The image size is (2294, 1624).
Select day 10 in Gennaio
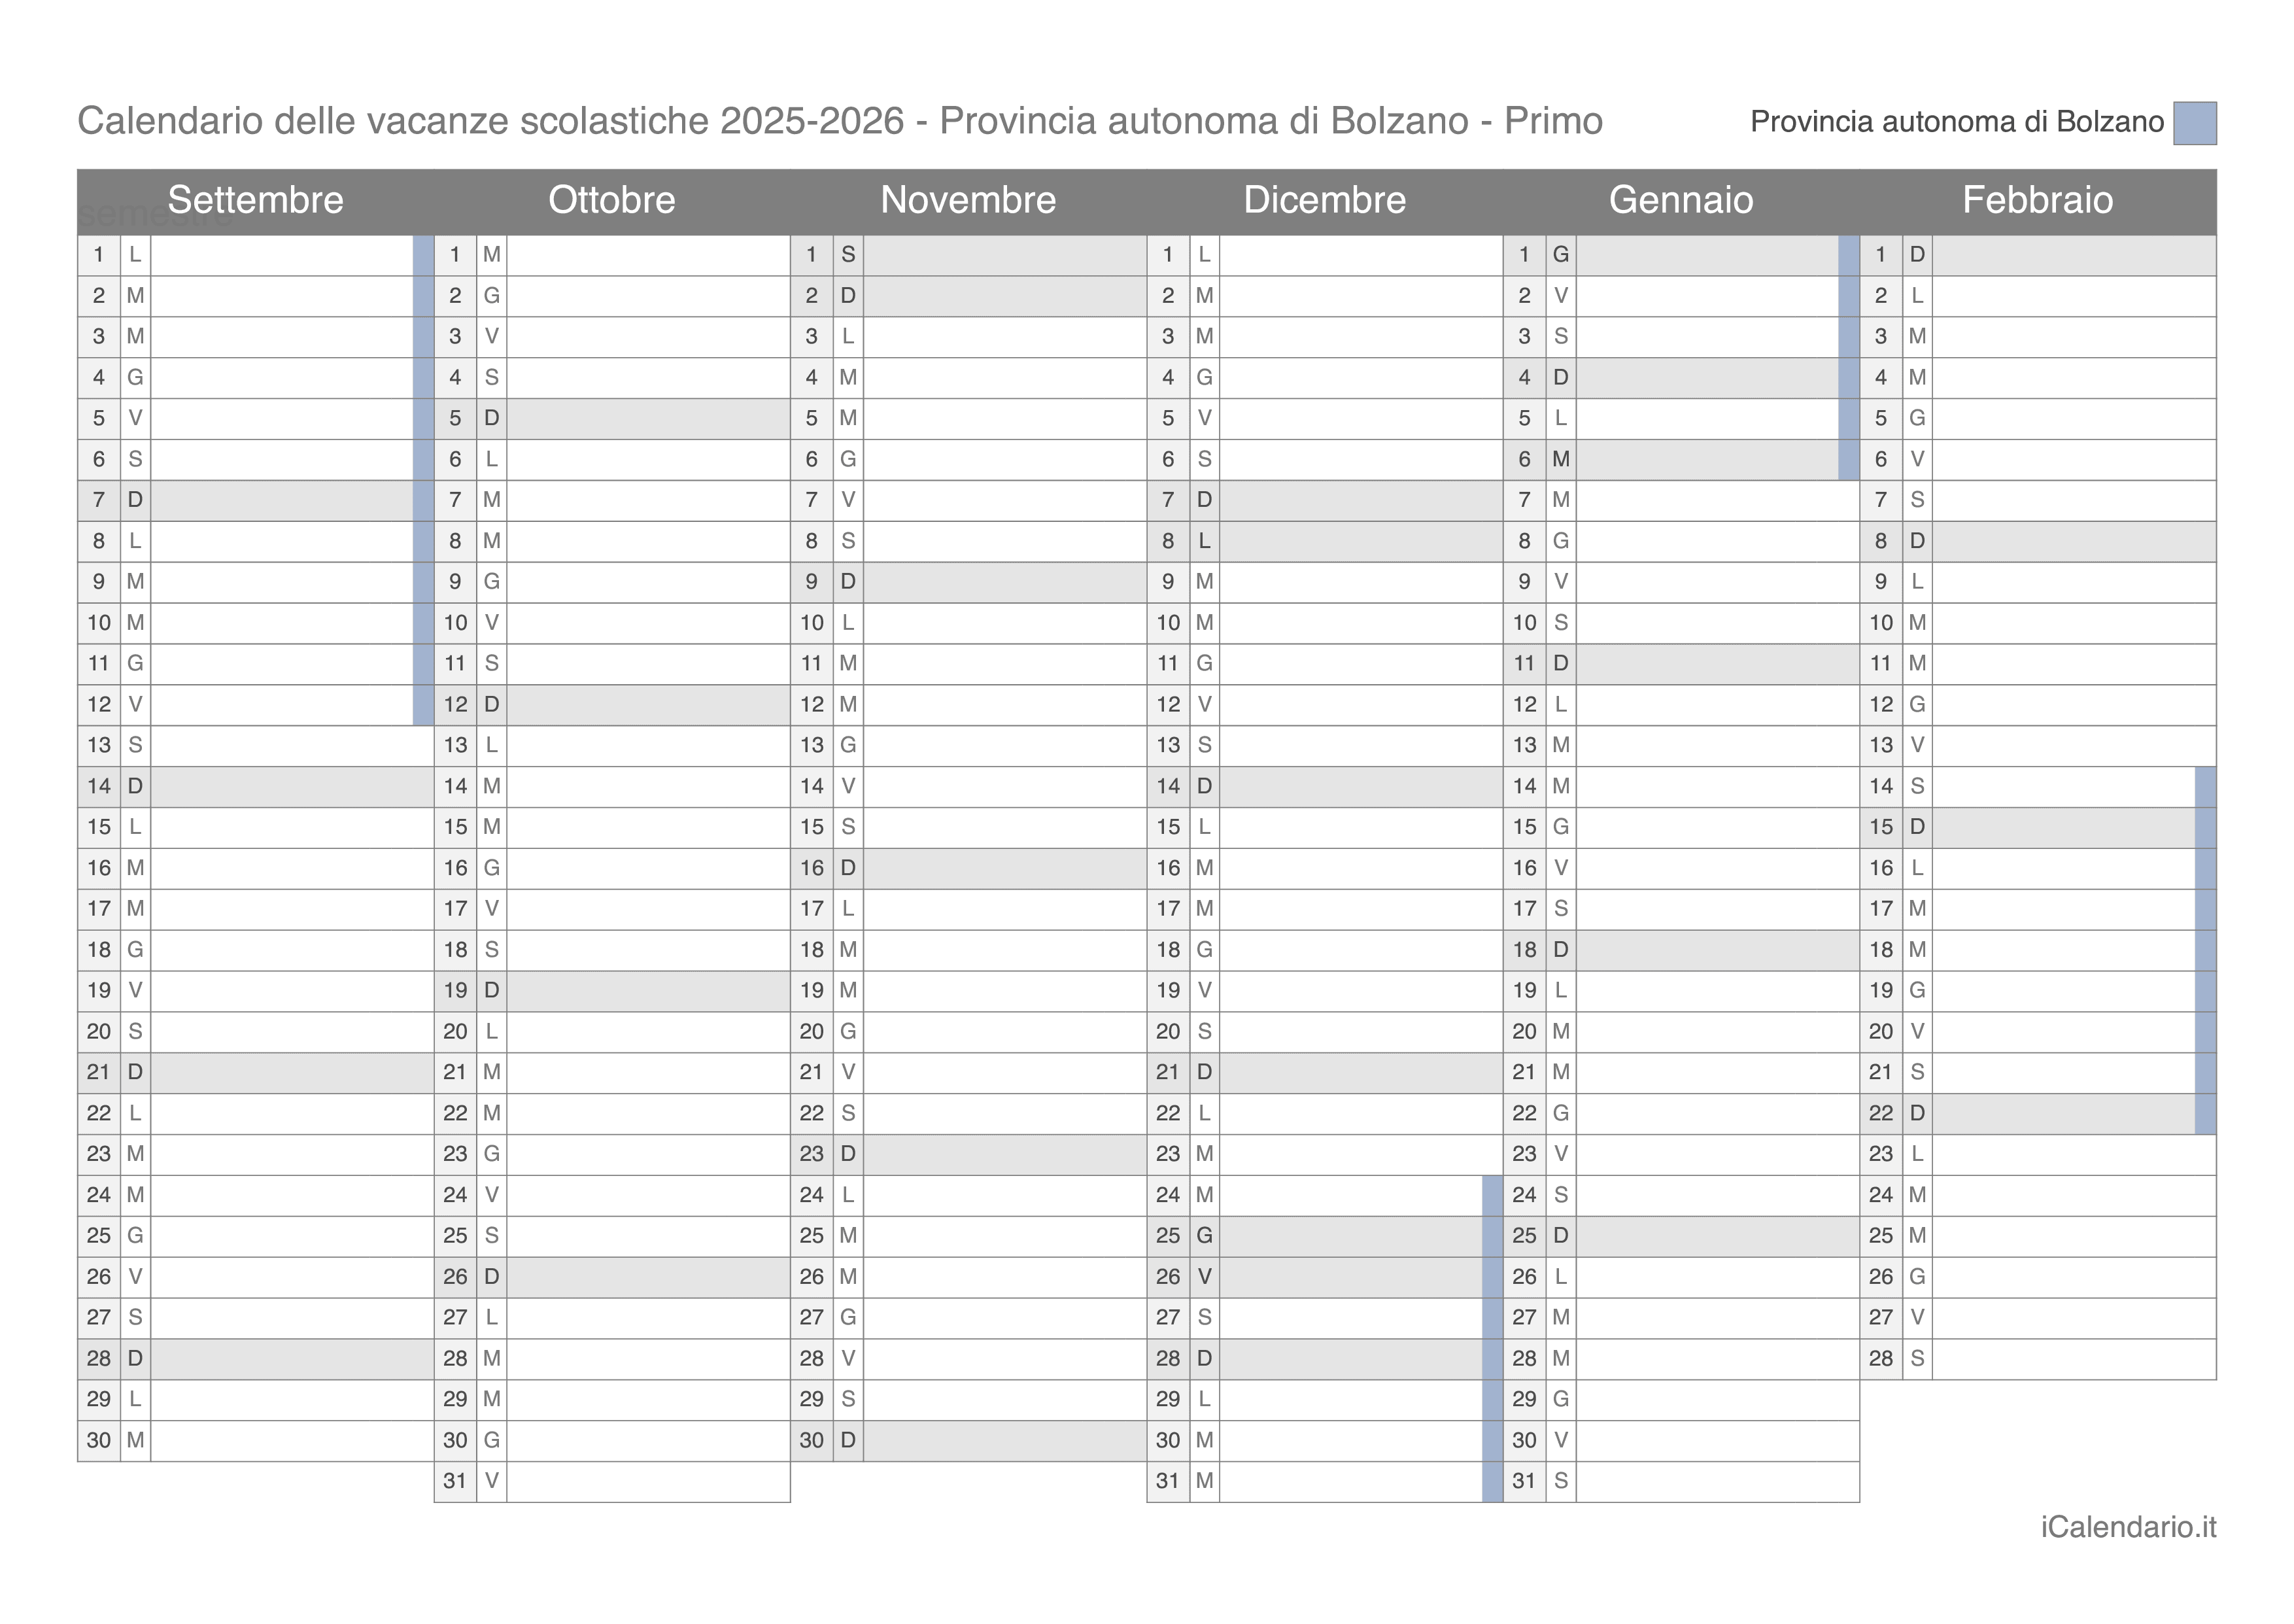[x=1526, y=624]
